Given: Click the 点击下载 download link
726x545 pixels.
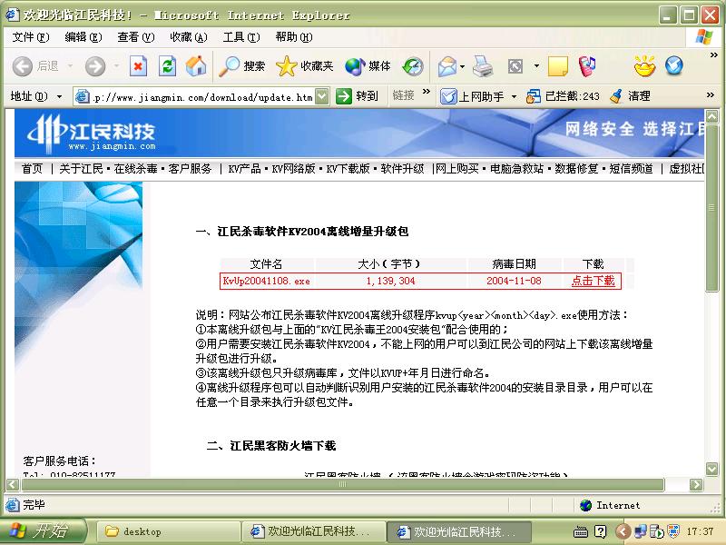Looking at the screenshot, I should coord(594,281).
